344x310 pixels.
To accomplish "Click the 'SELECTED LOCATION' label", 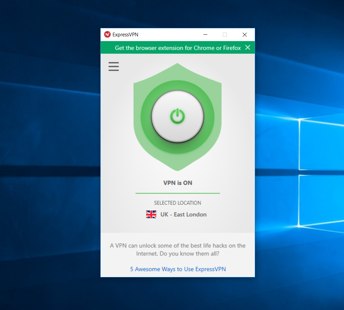I will click(x=177, y=203).
